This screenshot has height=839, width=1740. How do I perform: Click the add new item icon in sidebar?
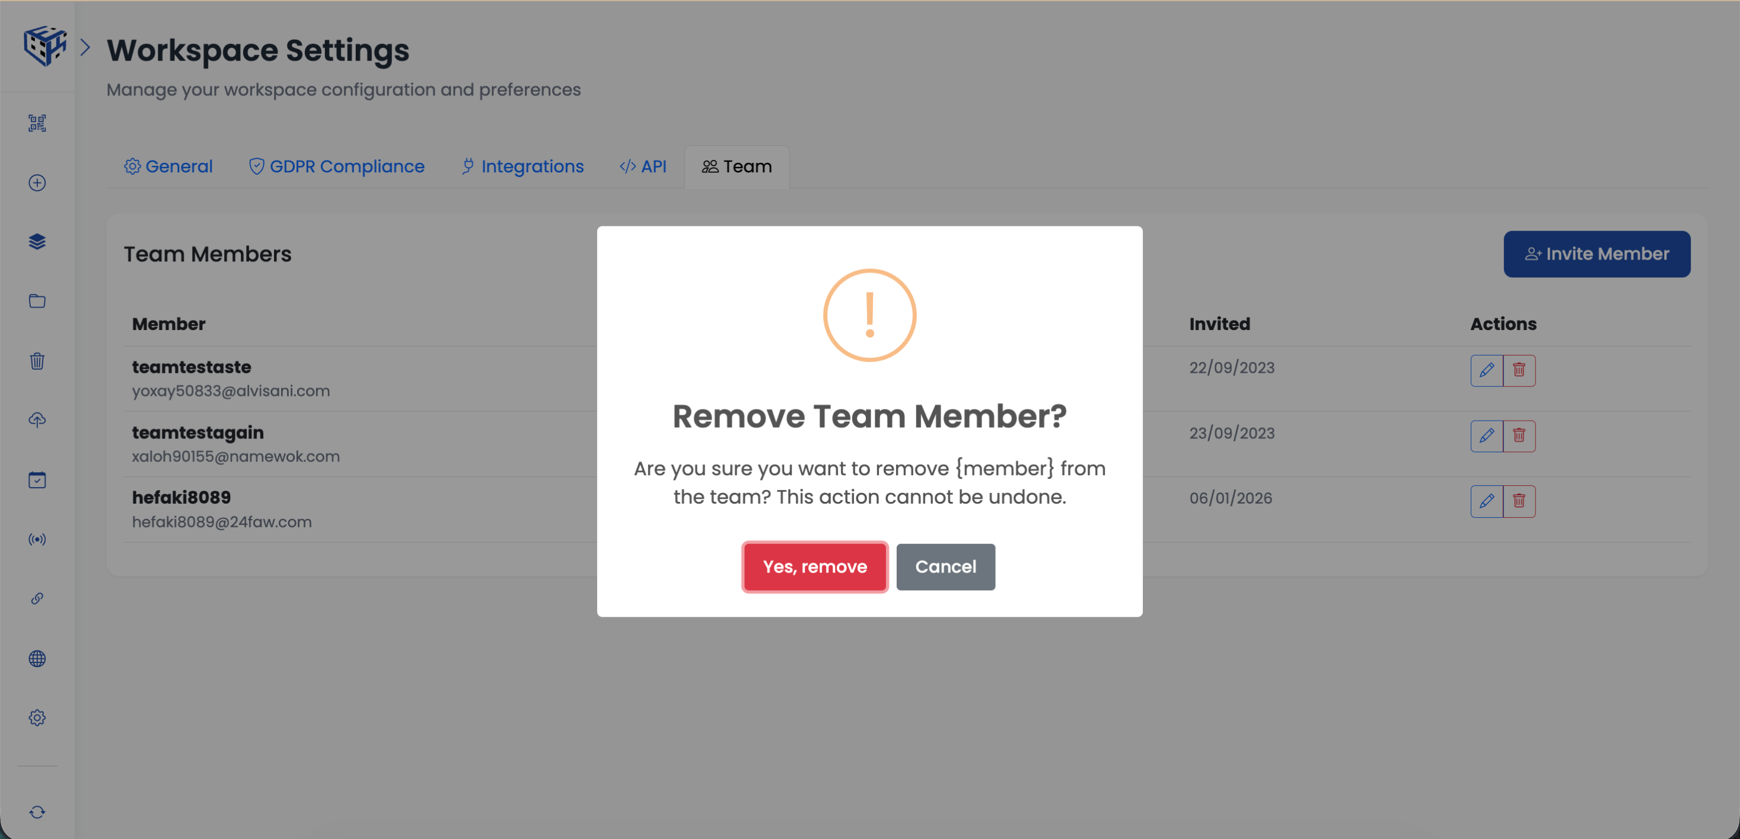pyautogui.click(x=37, y=182)
